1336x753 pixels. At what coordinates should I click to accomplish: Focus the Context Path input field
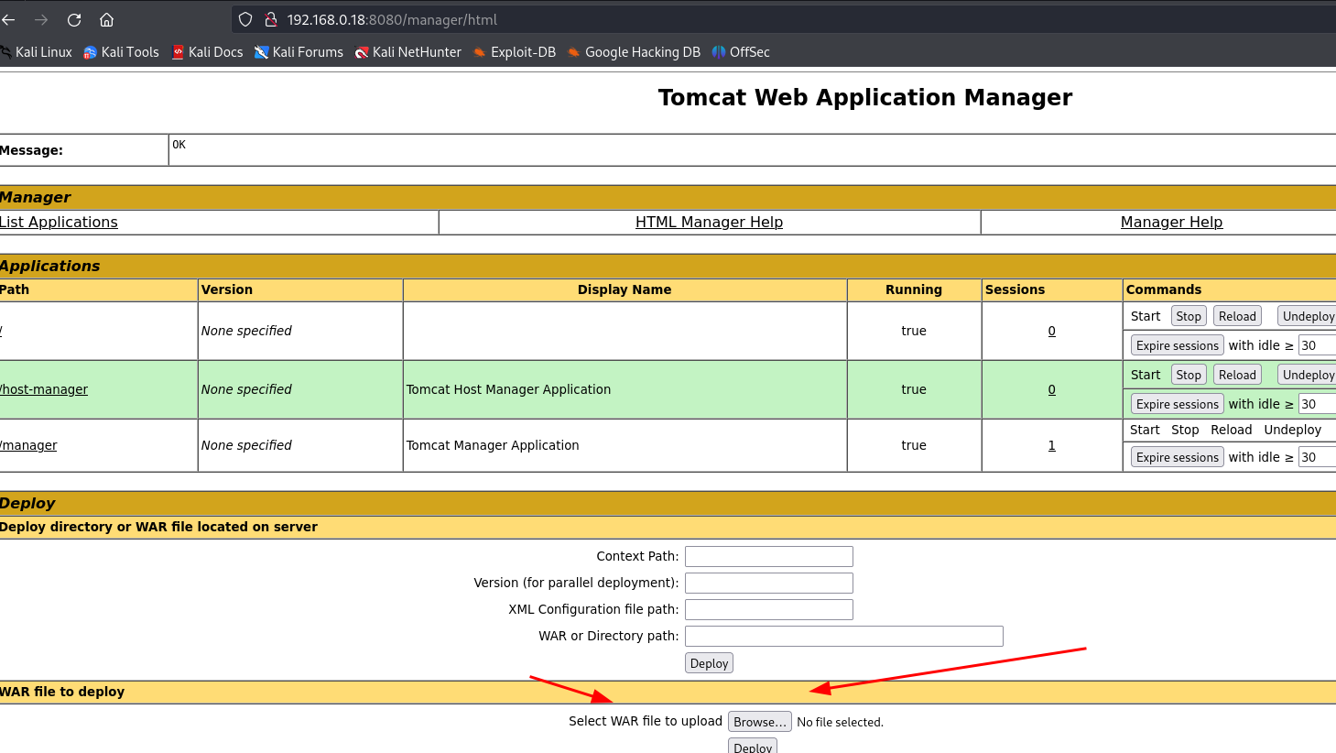click(769, 556)
